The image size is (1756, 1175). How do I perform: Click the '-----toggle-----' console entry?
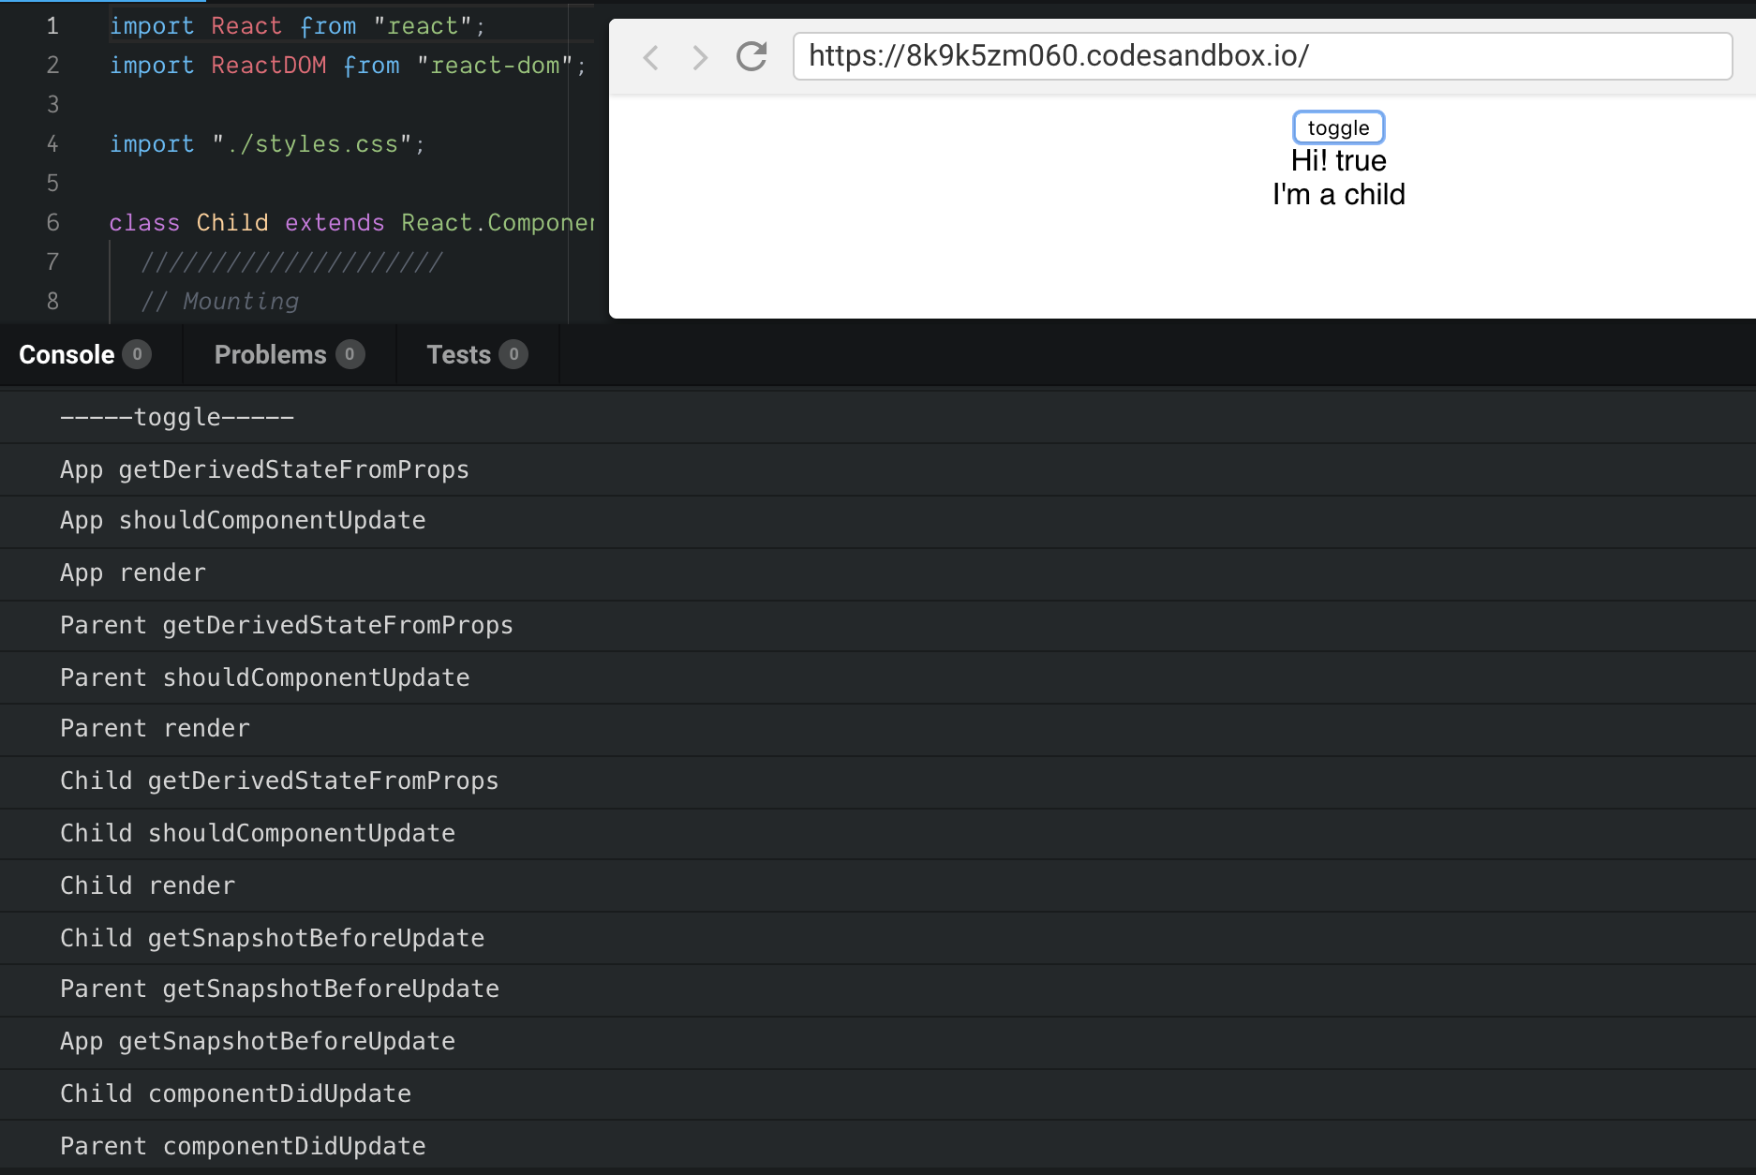[x=176, y=416]
